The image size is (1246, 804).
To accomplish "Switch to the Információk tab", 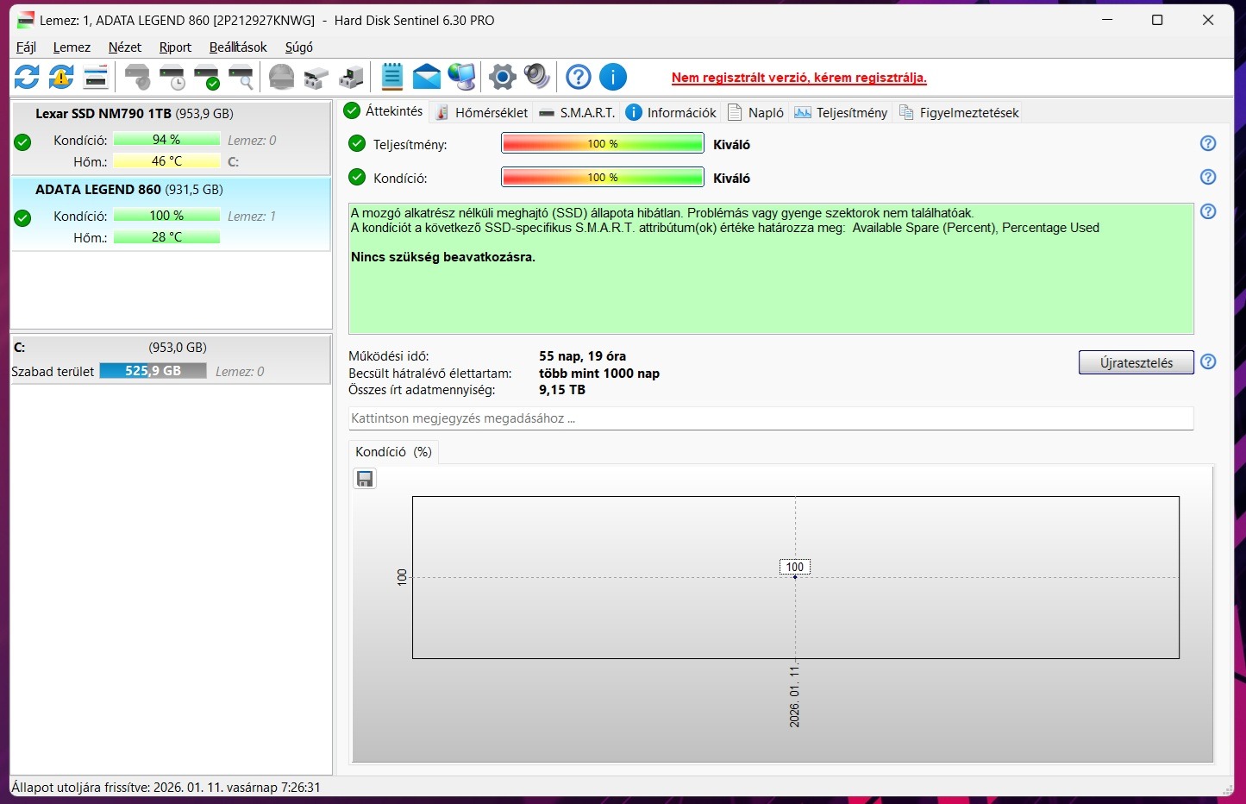I will (x=671, y=112).
